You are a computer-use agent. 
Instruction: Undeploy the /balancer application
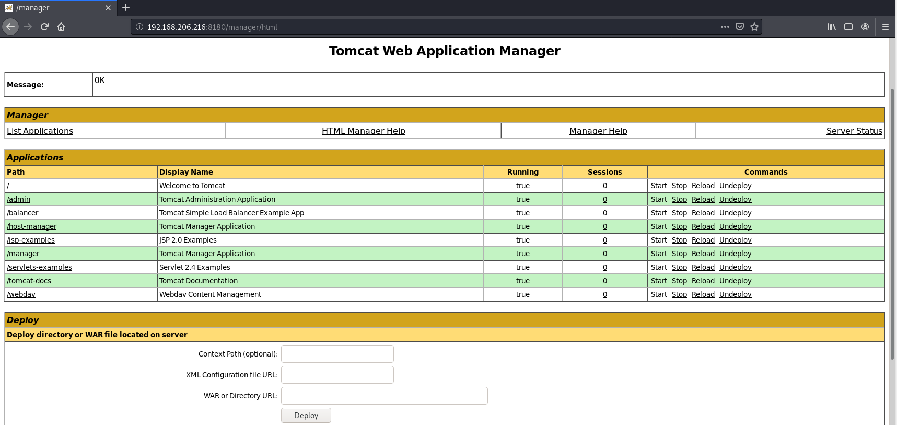(x=736, y=213)
